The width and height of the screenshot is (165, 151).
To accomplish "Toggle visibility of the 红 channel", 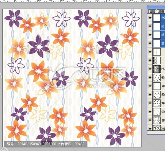I will pyautogui.click(x=150, y=26).
